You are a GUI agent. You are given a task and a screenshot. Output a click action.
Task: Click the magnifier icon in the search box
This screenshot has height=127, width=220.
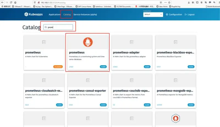tap(46, 27)
